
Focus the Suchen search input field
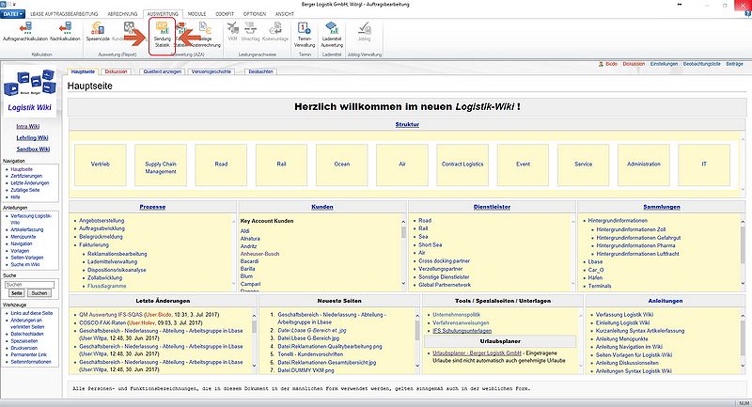click(x=30, y=284)
